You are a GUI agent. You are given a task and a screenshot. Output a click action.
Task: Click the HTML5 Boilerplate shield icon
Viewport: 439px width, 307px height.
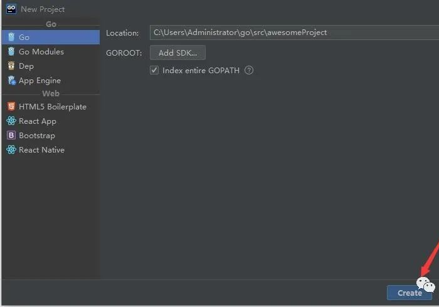coord(11,106)
